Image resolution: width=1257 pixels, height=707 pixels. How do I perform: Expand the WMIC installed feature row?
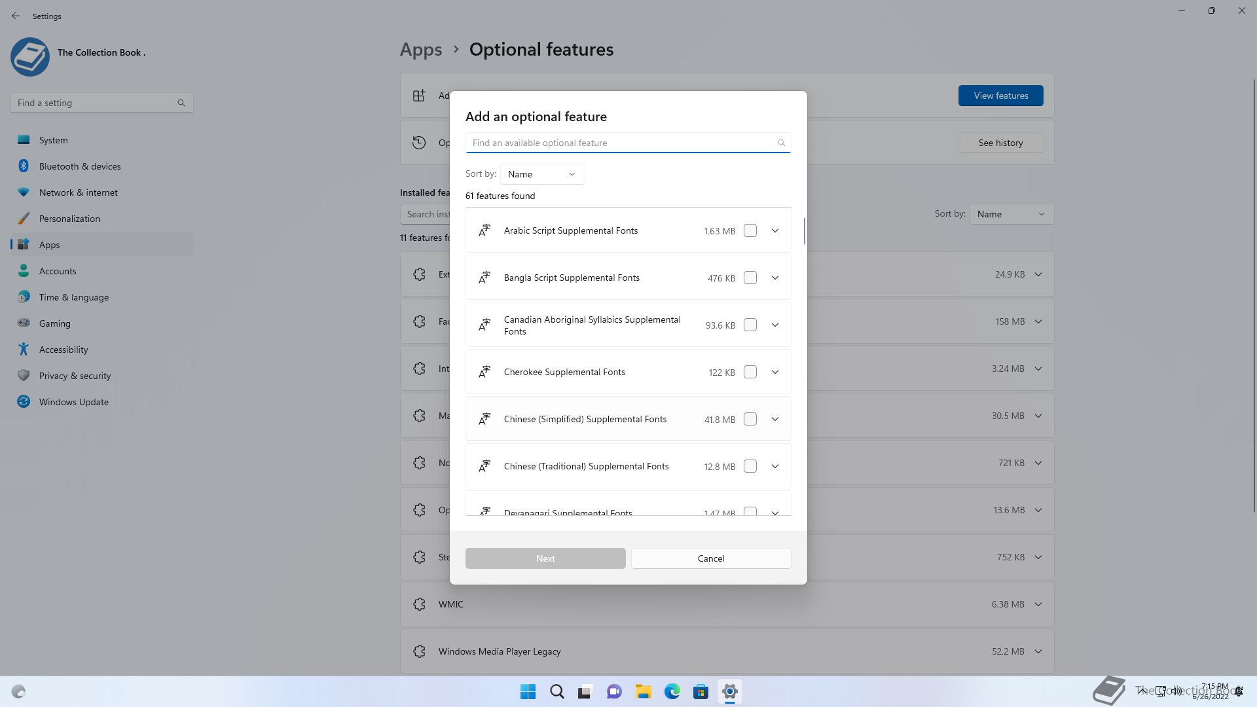coord(1038,604)
